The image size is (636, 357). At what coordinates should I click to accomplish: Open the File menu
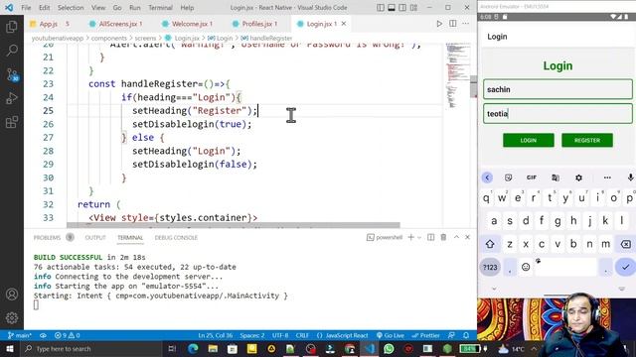pyautogui.click(x=26, y=8)
